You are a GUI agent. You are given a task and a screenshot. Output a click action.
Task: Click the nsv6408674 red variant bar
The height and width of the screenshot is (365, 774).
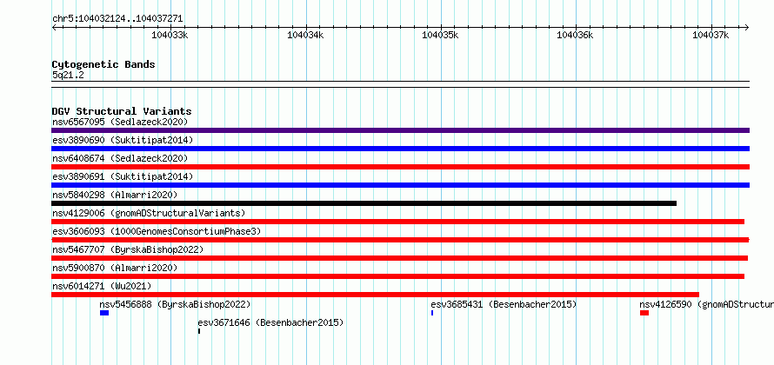click(x=400, y=167)
